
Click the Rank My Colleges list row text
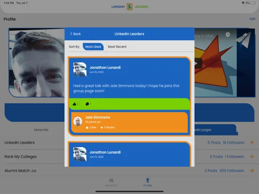point(21,157)
